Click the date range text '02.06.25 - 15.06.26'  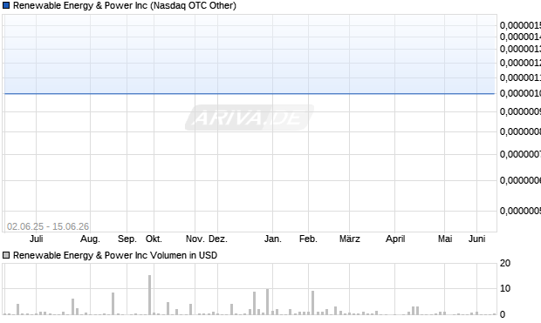click(x=48, y=226)
